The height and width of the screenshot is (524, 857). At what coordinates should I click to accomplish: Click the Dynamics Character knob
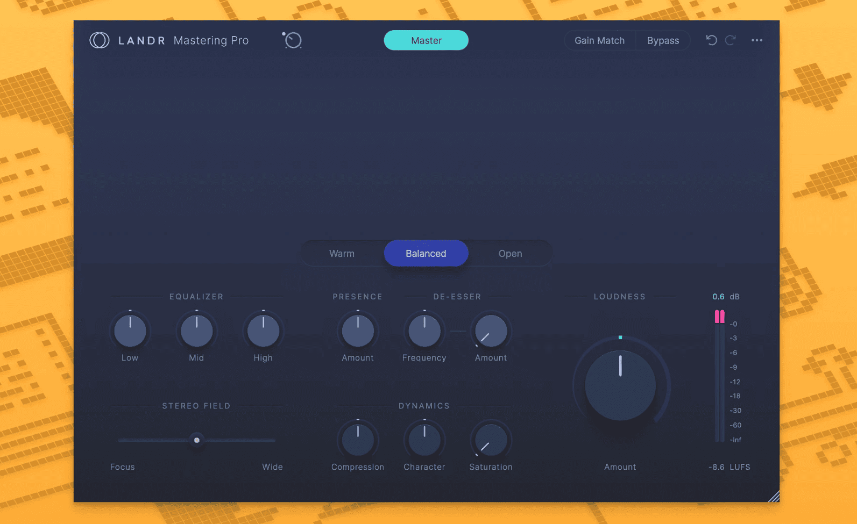[x=424, y=440]
